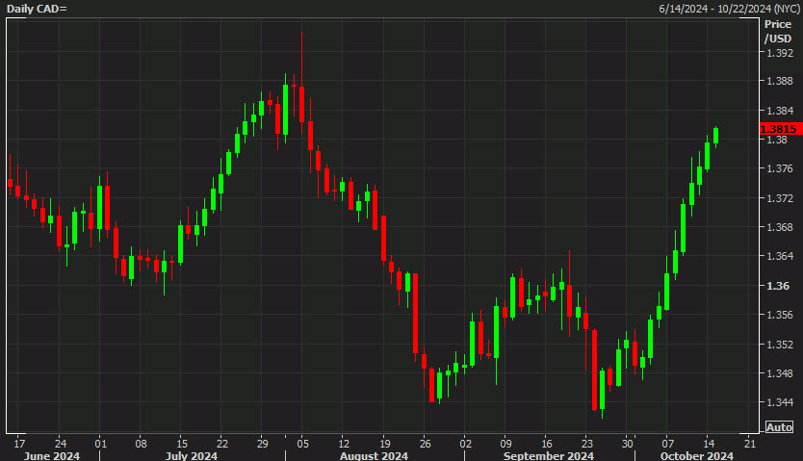Click the July 2024 month label

pos(192,455)
